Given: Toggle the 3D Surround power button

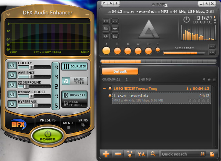Looking at the screenshot, I should pos(12,85).
